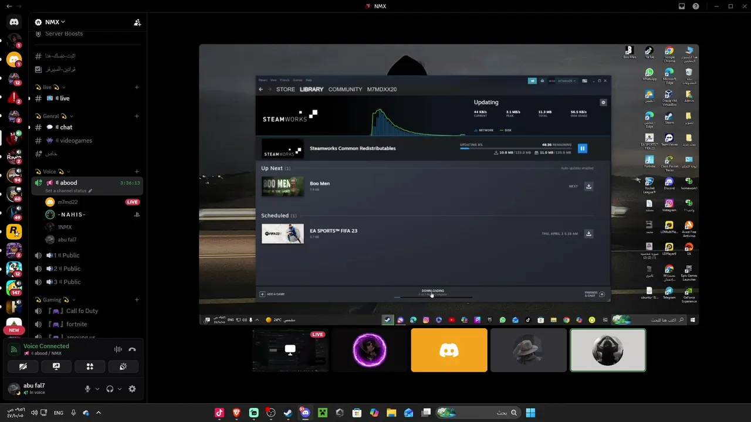Expand headphone output options arrow
The width and height of the screenshot is (751, 422).
tap(120, 389)
